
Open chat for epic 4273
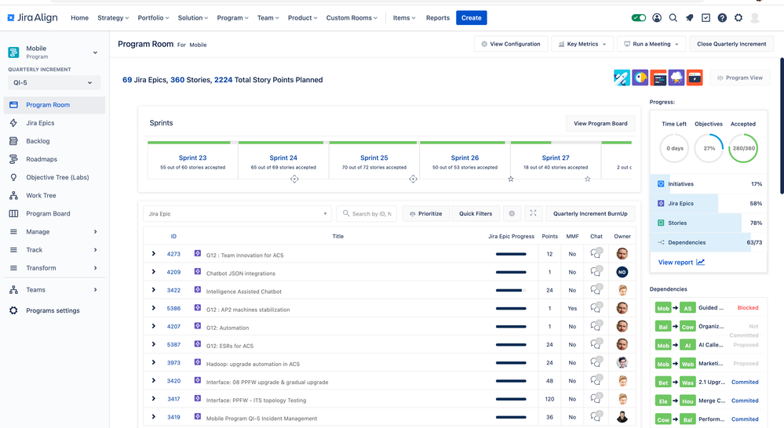coord(596,254)
